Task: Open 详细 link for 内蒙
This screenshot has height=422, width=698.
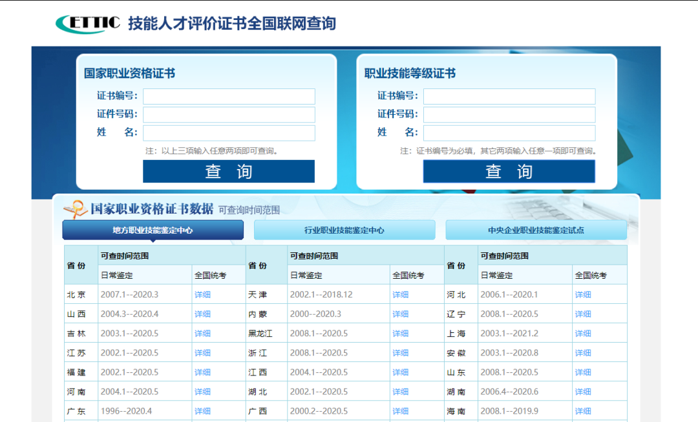Action: pos(400,314)
